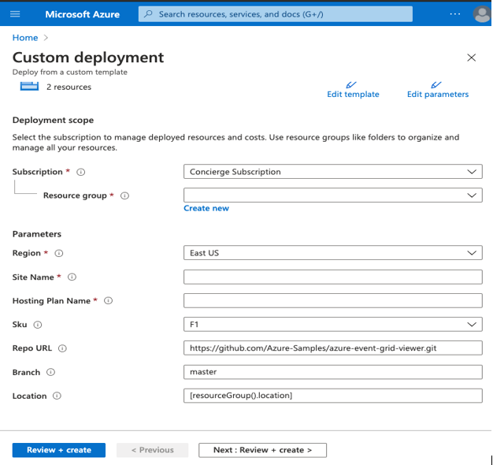The image size is (493, 465).
Task: Show info tooltip for Hosting Plan Name
Action: pyautogui.click(x=109, y=301)
